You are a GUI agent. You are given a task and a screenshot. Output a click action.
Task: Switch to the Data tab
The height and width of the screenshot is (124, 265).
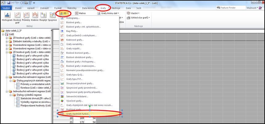coord(128,8)
